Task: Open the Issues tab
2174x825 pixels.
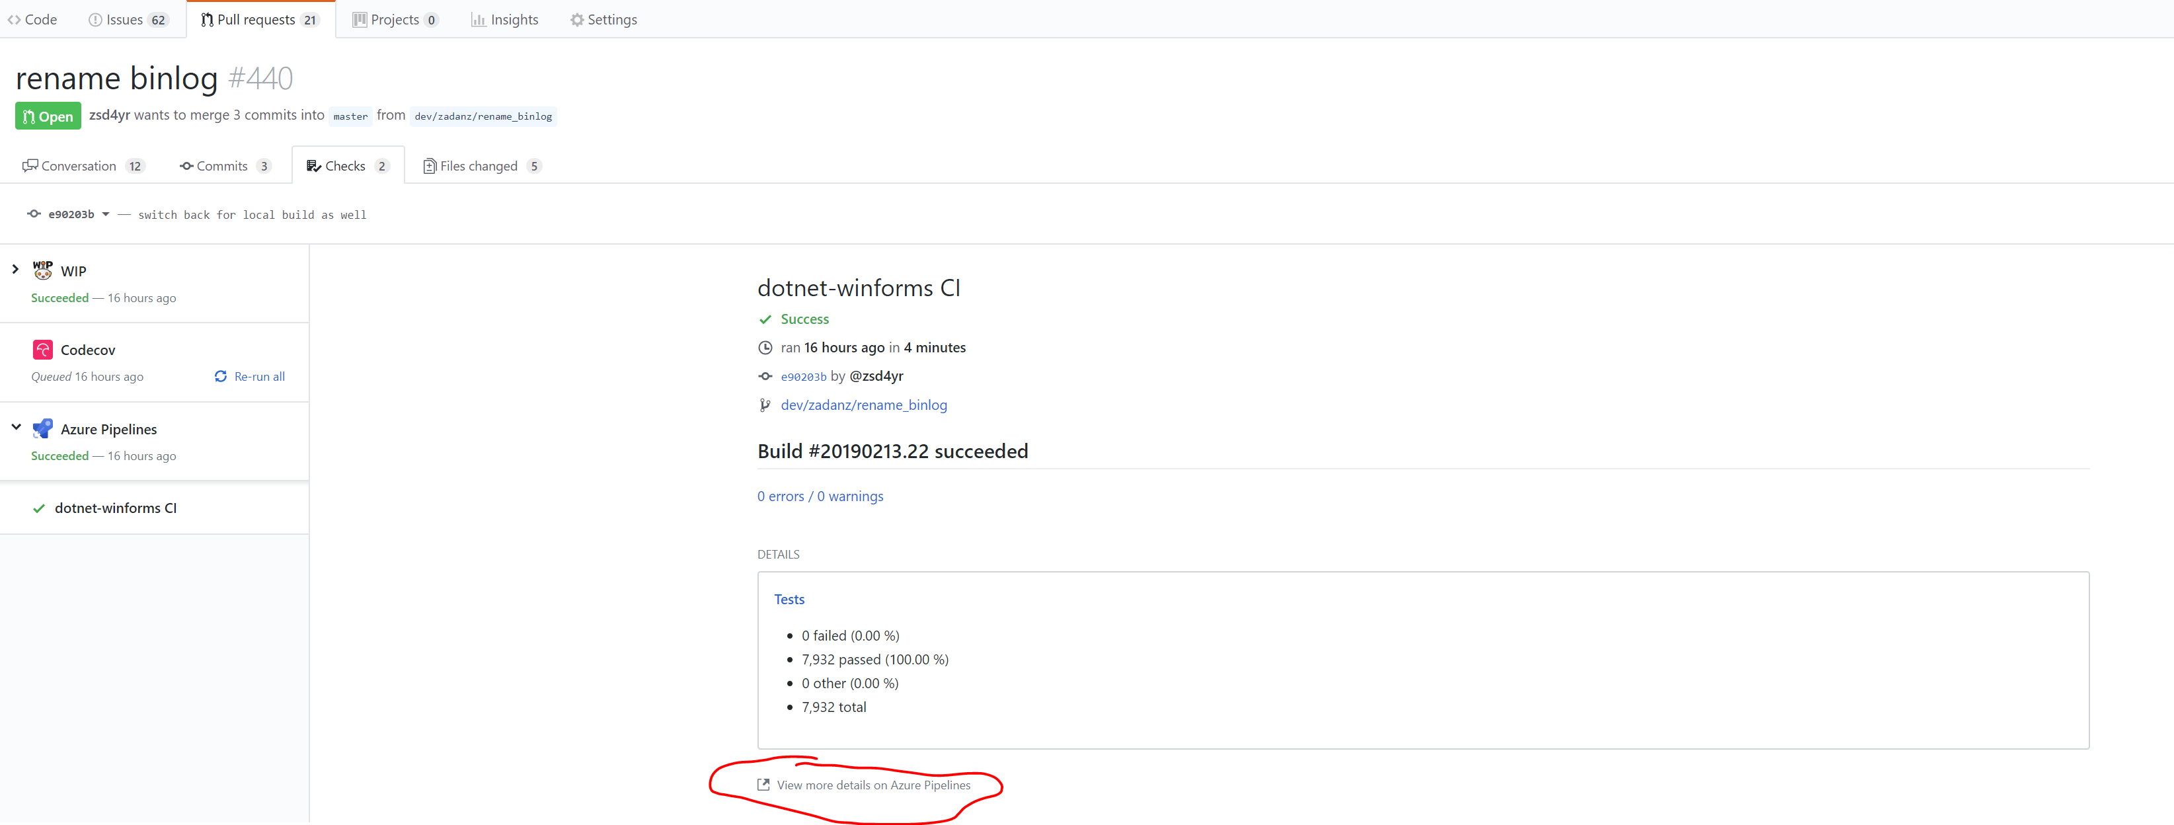Action: (x=124, y=19)
